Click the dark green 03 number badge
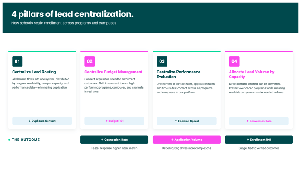 click(162, 61)
